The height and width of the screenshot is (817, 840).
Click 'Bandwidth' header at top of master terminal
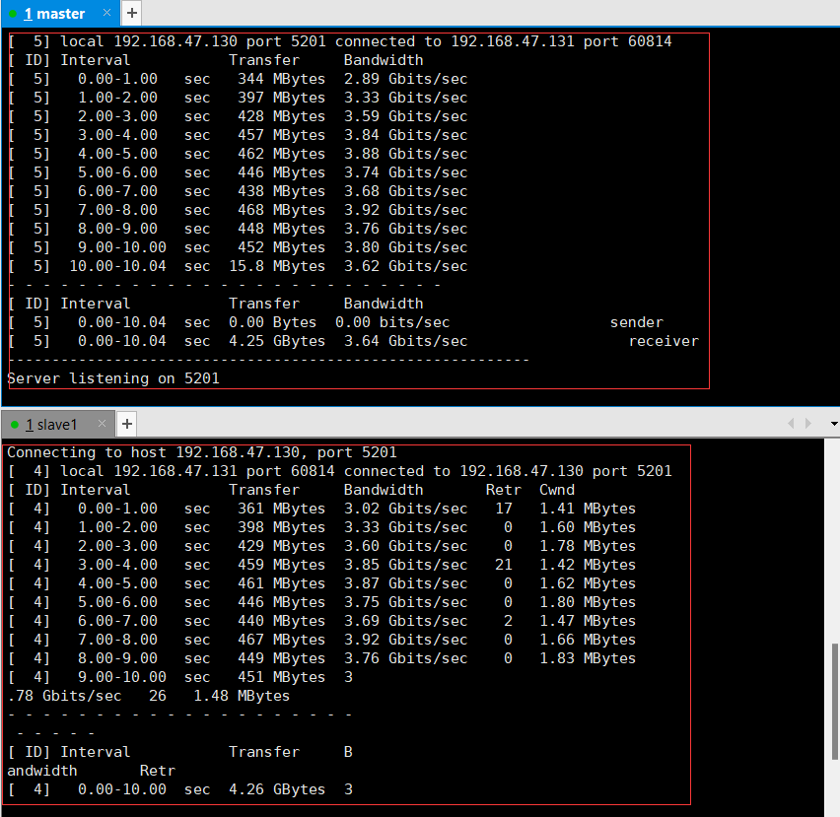(384, 60)
